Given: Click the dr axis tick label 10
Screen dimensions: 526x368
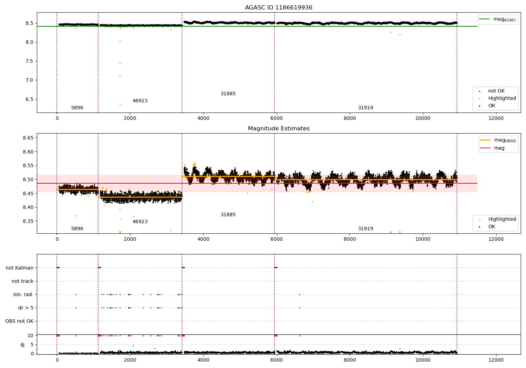Looking at the screenshot, I should (31, 336).
